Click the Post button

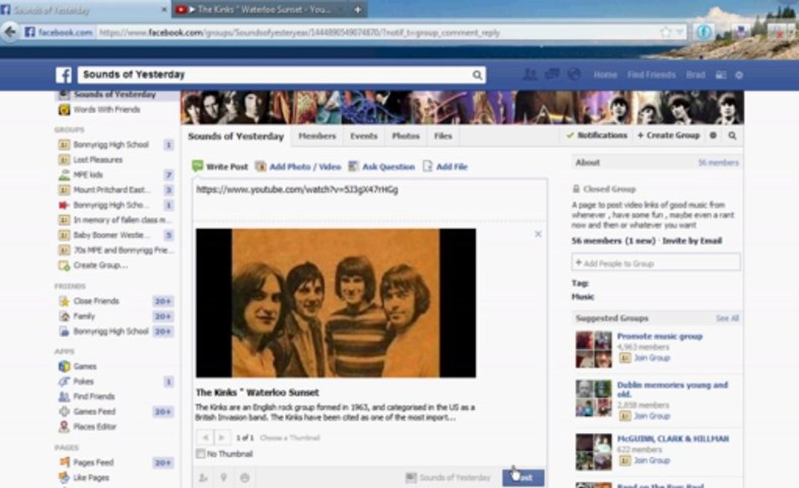[x=523, y=478]
